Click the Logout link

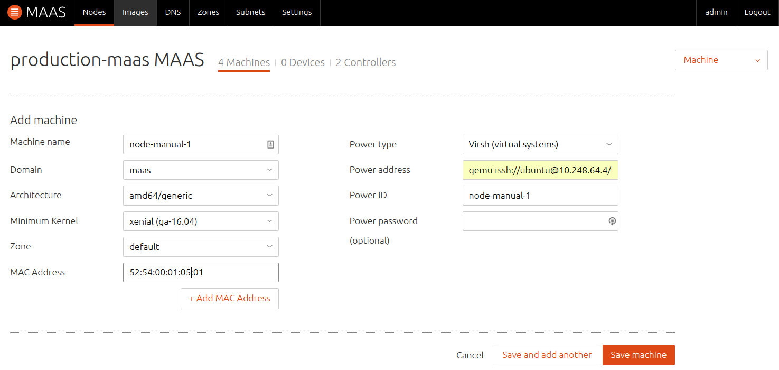[757, 12]
